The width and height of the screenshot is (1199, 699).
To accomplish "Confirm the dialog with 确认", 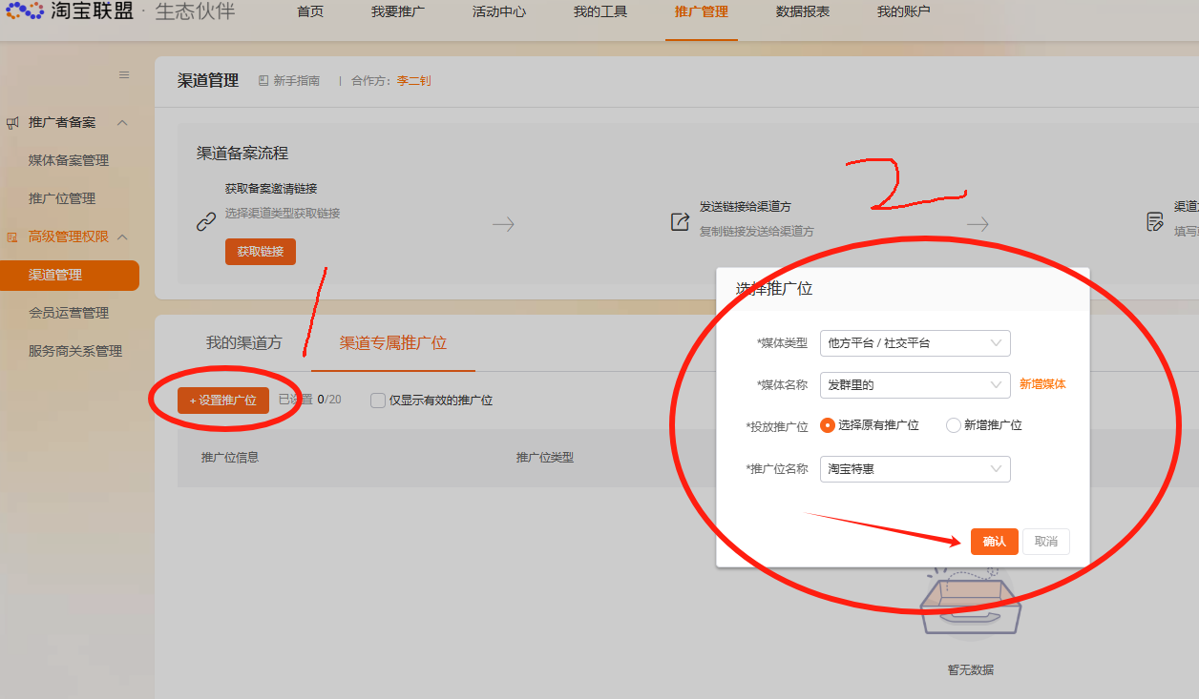I will [x=995, y=541].
